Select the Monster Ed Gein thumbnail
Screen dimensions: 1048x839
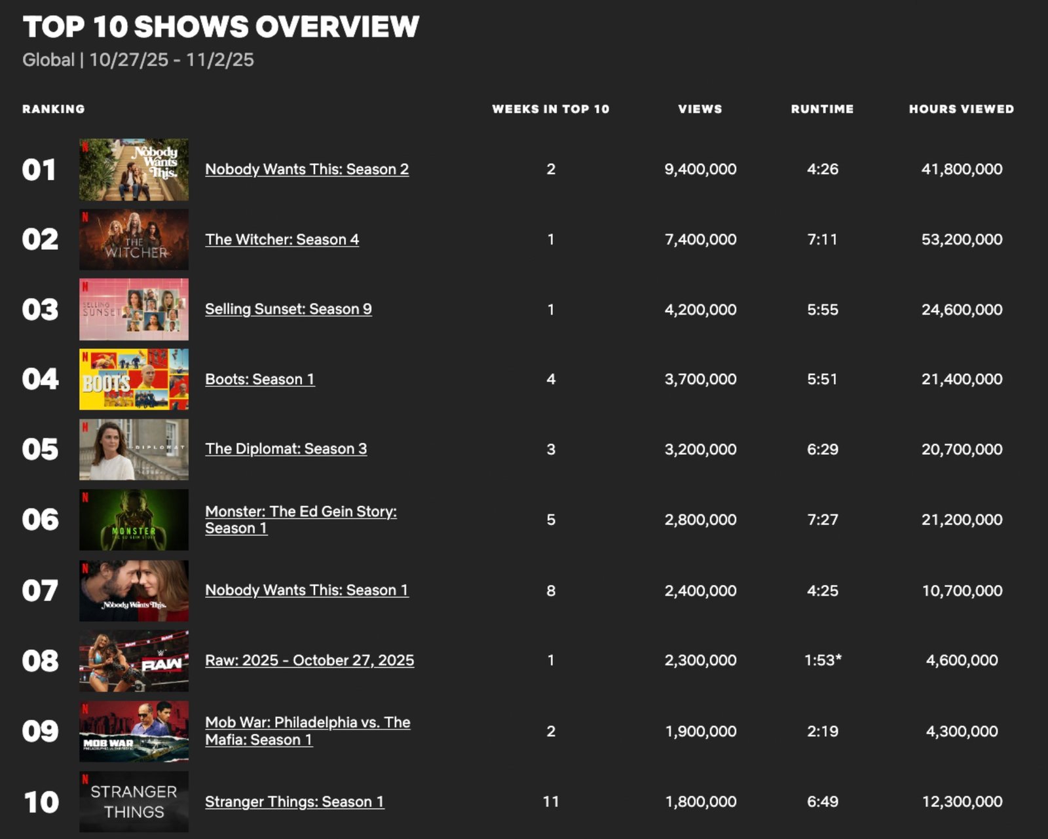coord(134,520)
